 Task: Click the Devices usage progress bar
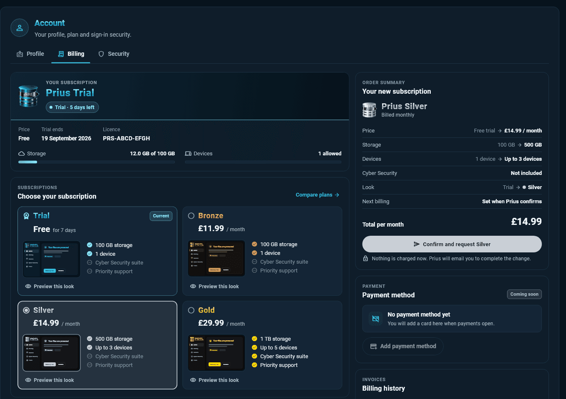pyautogui.click(x=263, y=162)
